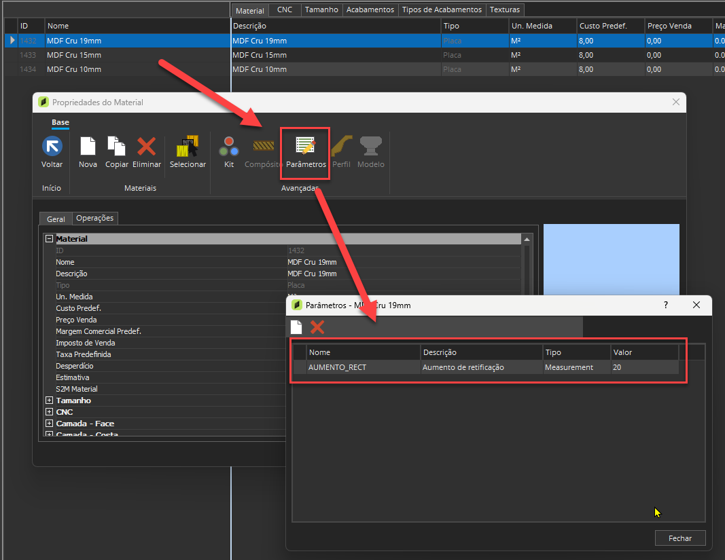Select the AUMENTO_RECT parameter name

pos(364,367)
